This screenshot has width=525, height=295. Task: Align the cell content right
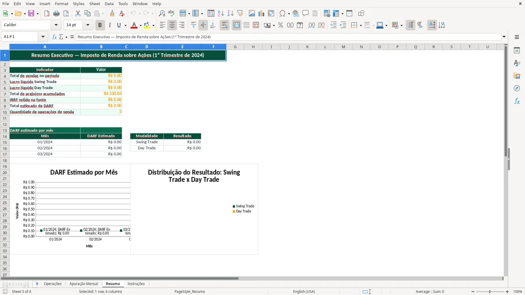coord(182,25)
